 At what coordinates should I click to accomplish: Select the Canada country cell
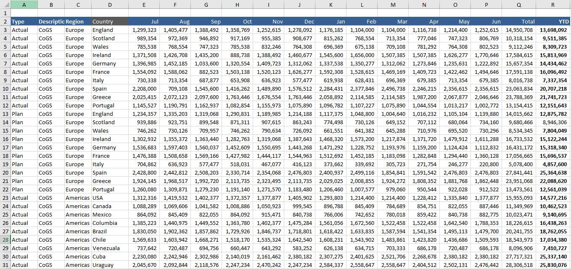click(110, 206)
